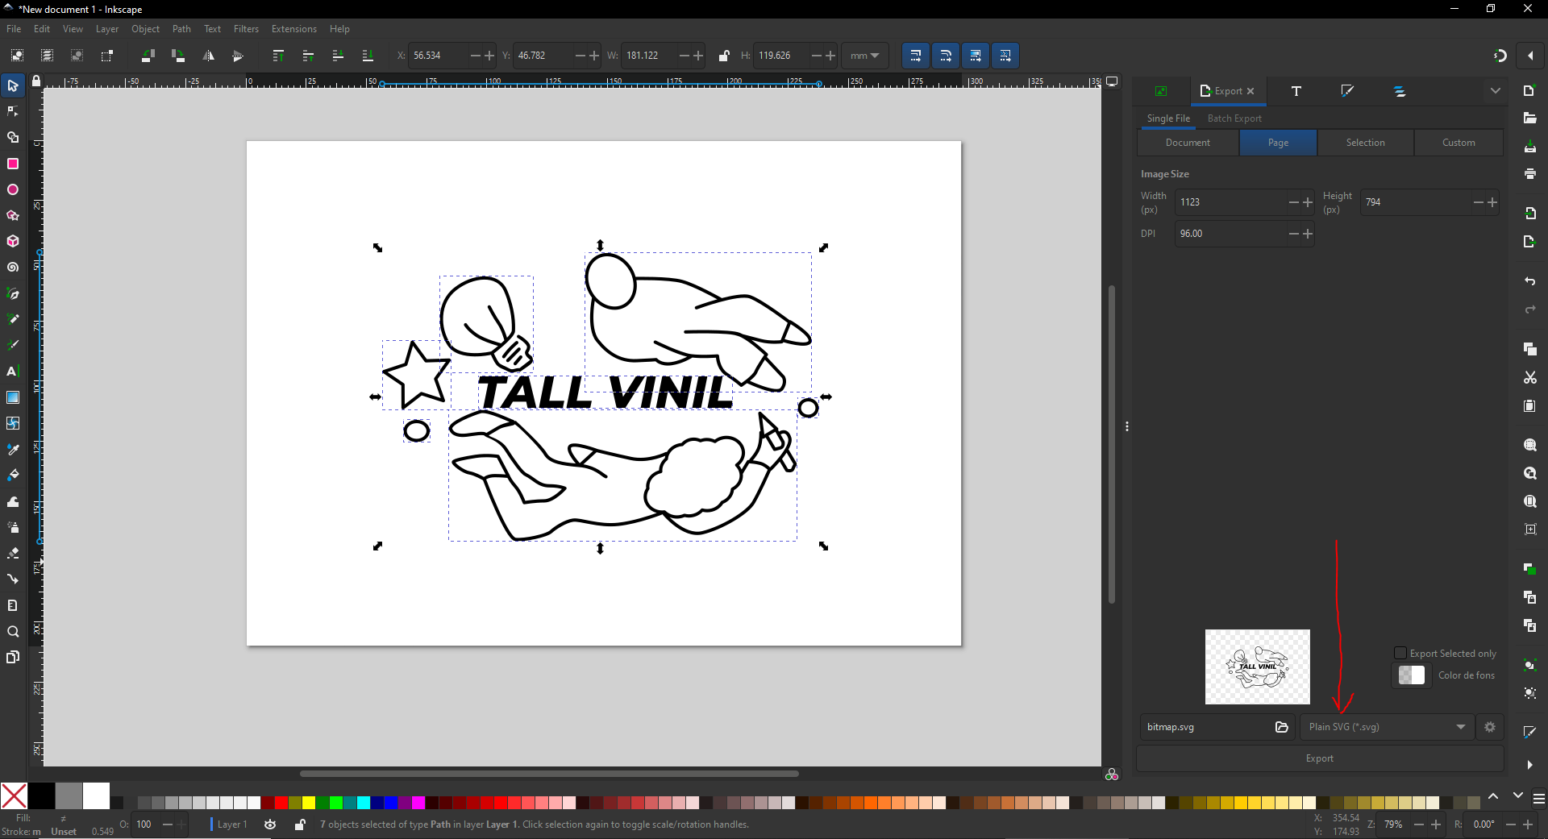Select the Eraser tool
Image resolution: width=1548 pixels, height=839 pixels.
point(13,553)
